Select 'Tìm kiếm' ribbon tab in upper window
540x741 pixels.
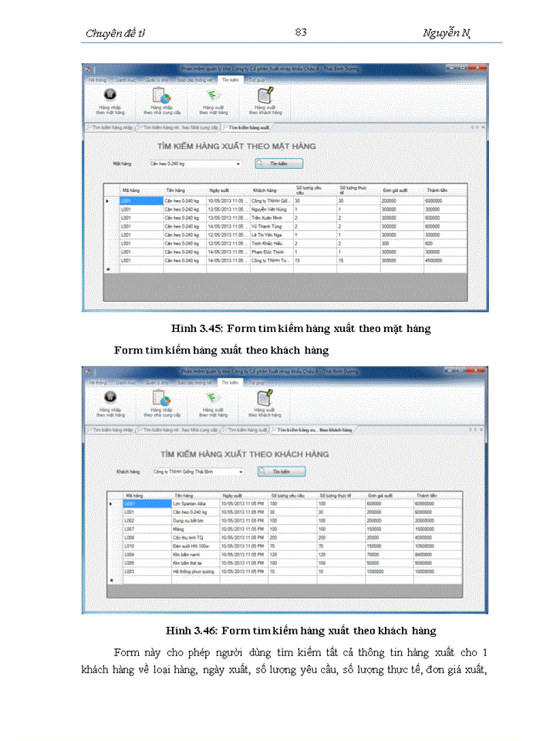point(231,80)
